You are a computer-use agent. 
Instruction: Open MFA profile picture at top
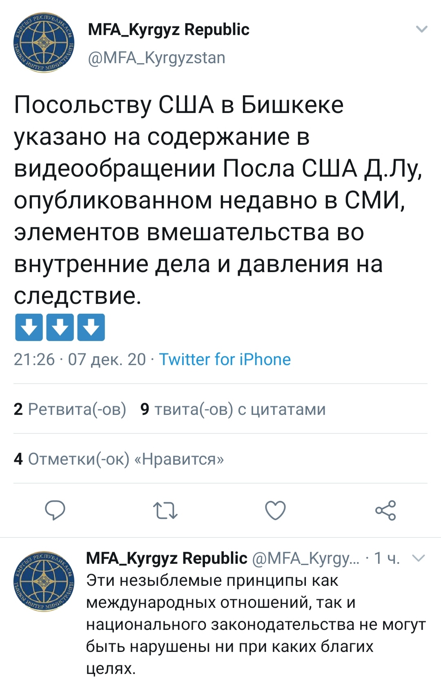[44, 43]
